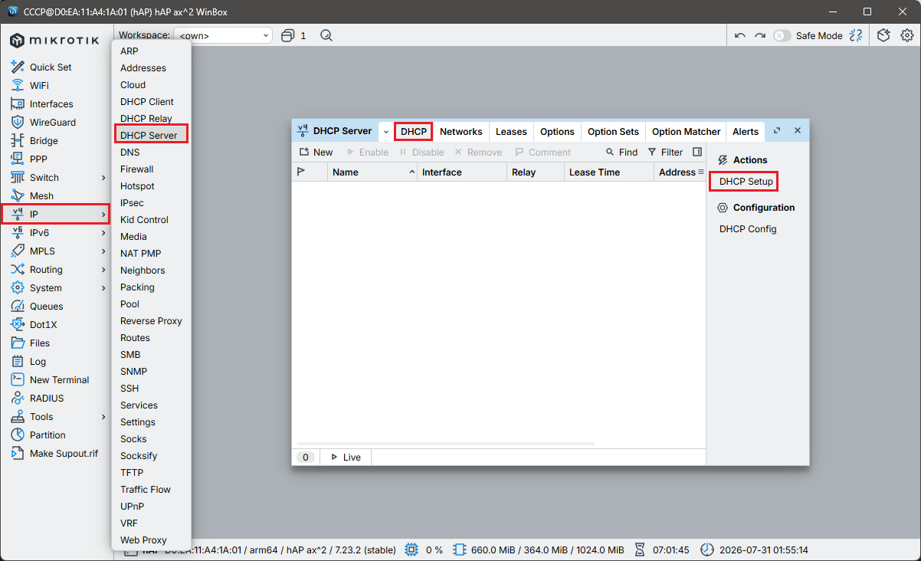Open the search magnifier next to workspace
Screen dimensions: 921x561
[x=326, y=35]
